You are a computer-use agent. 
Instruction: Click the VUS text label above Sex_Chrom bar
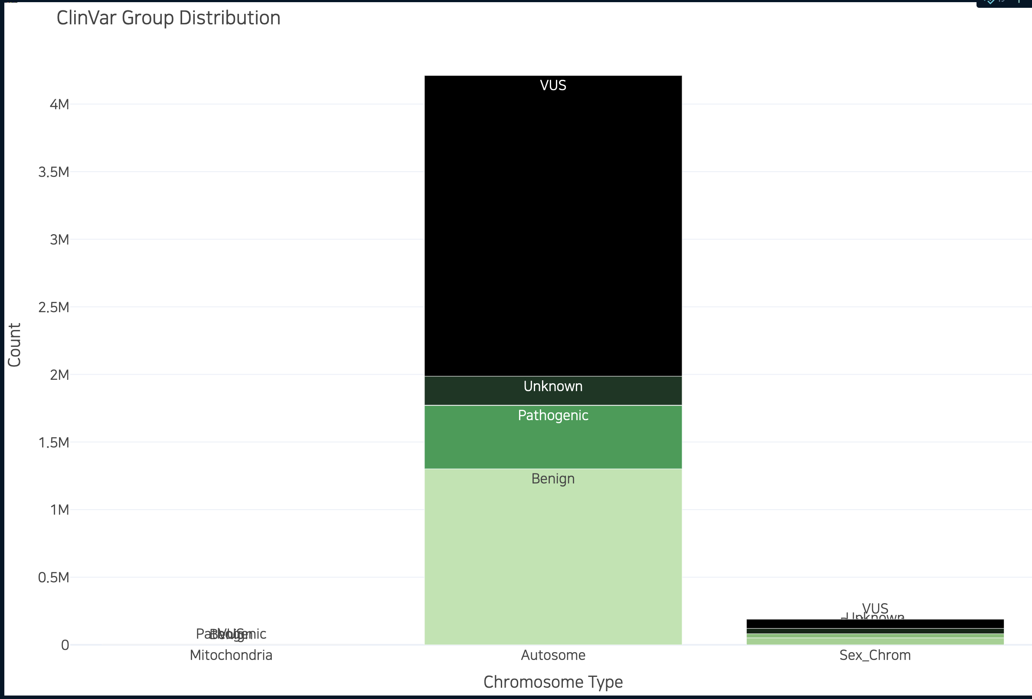(875, 608)
